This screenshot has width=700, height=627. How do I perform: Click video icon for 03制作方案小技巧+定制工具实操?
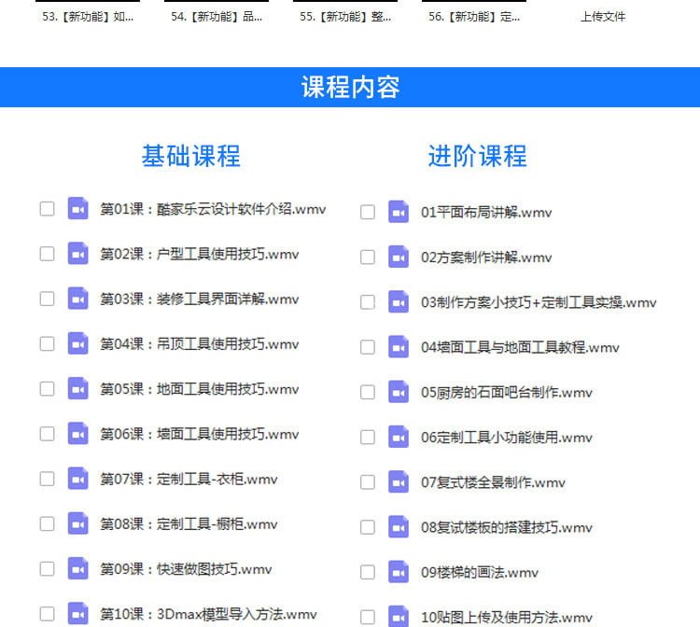[x=399, y=302]
